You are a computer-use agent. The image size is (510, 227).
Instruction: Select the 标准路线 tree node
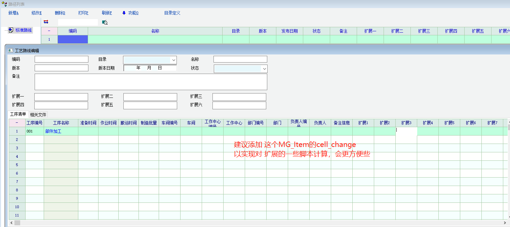tap(24, 30)
